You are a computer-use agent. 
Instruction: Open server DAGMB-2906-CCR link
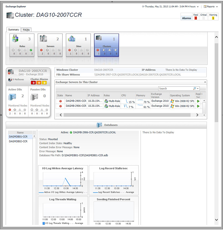click(76, 106)
